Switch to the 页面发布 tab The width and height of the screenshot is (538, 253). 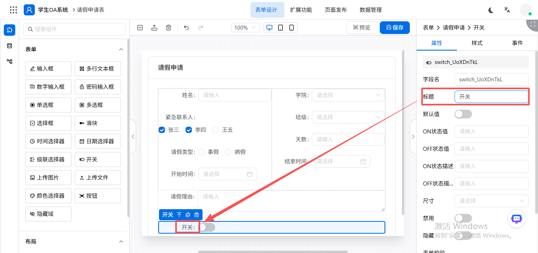tap(336, 10)
